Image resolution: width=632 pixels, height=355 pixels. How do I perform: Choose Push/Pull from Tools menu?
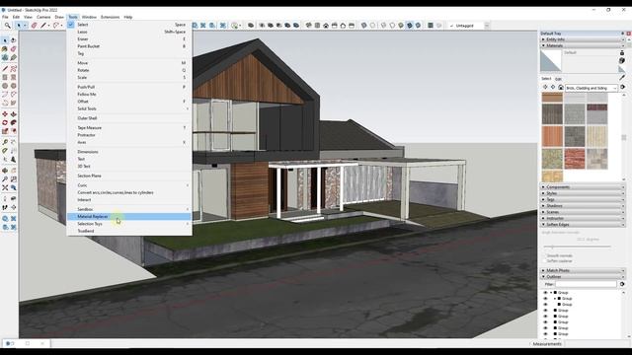point(129,87)
